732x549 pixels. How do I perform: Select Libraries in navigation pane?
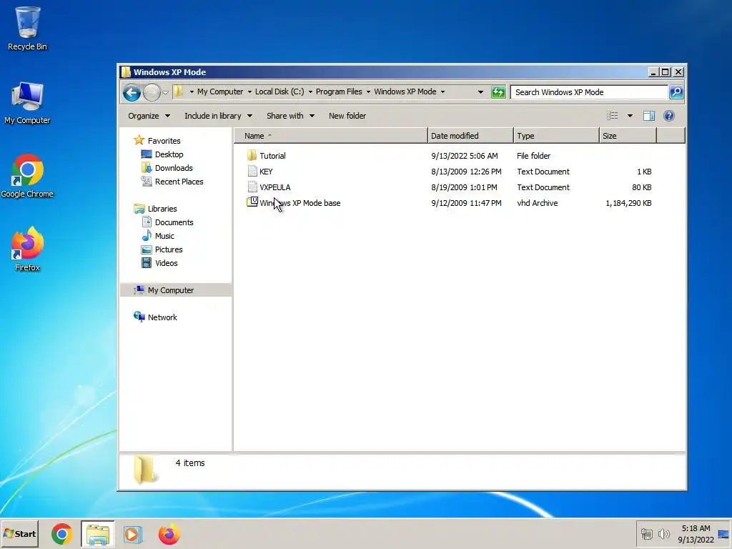[x=162, y=209]
